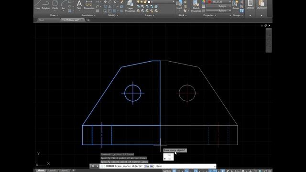Image resolution: width=306 pixels, height=172 pixels.
Task: Click the customize wrench icon in command line
Action: (97, 166)
